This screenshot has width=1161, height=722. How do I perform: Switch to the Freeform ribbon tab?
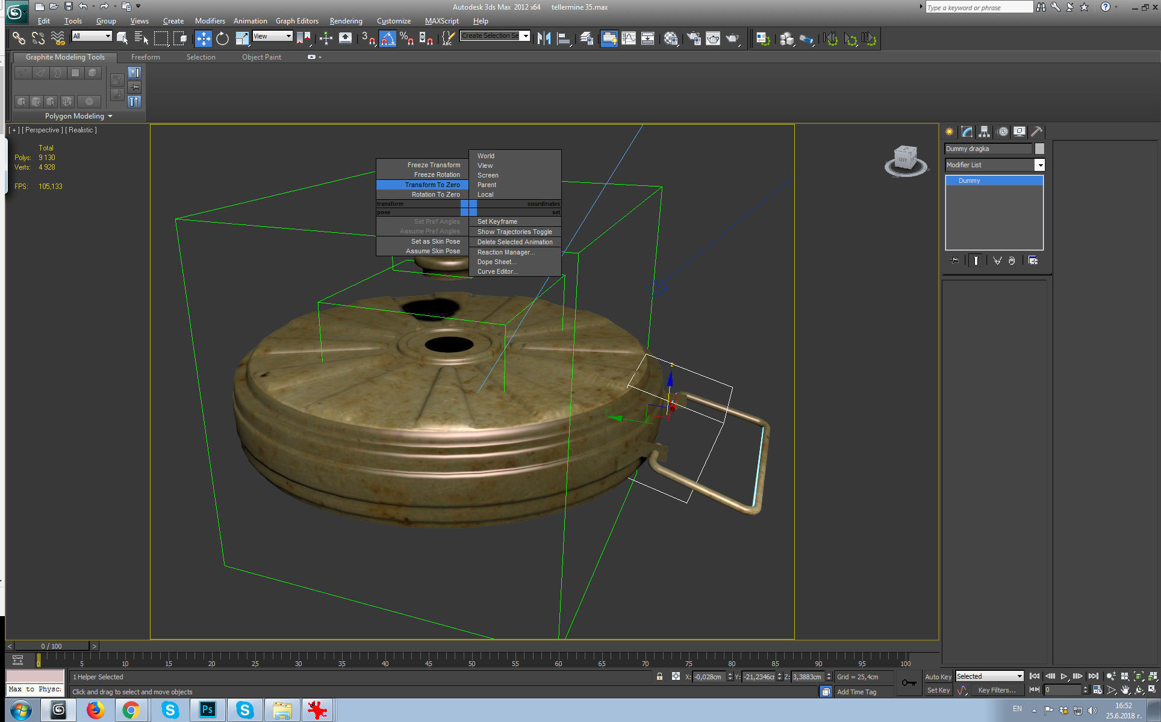point(145,57)
